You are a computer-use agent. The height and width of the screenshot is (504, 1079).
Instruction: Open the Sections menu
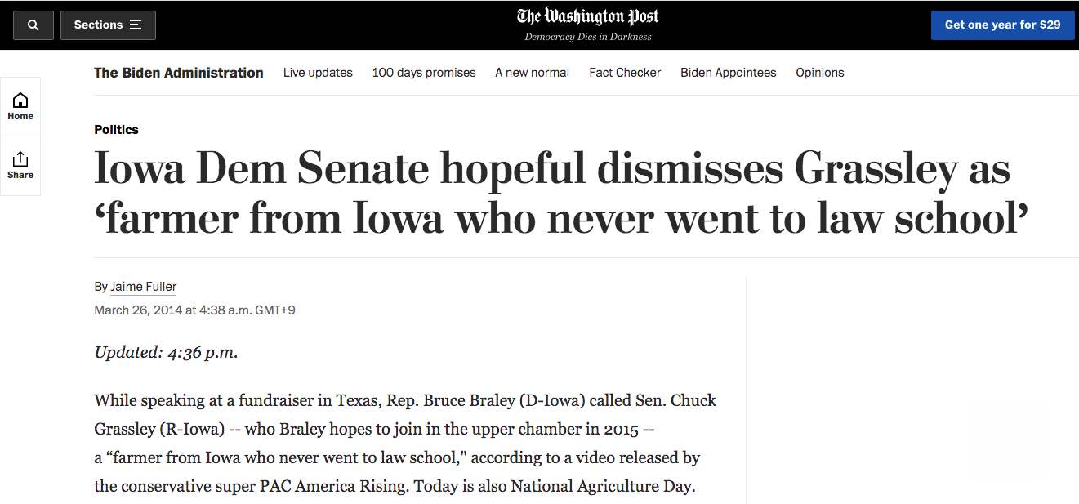click(x=107, y=25)
